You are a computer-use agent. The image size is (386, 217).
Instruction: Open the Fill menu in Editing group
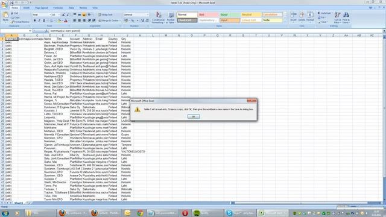[x=321, y=17]
